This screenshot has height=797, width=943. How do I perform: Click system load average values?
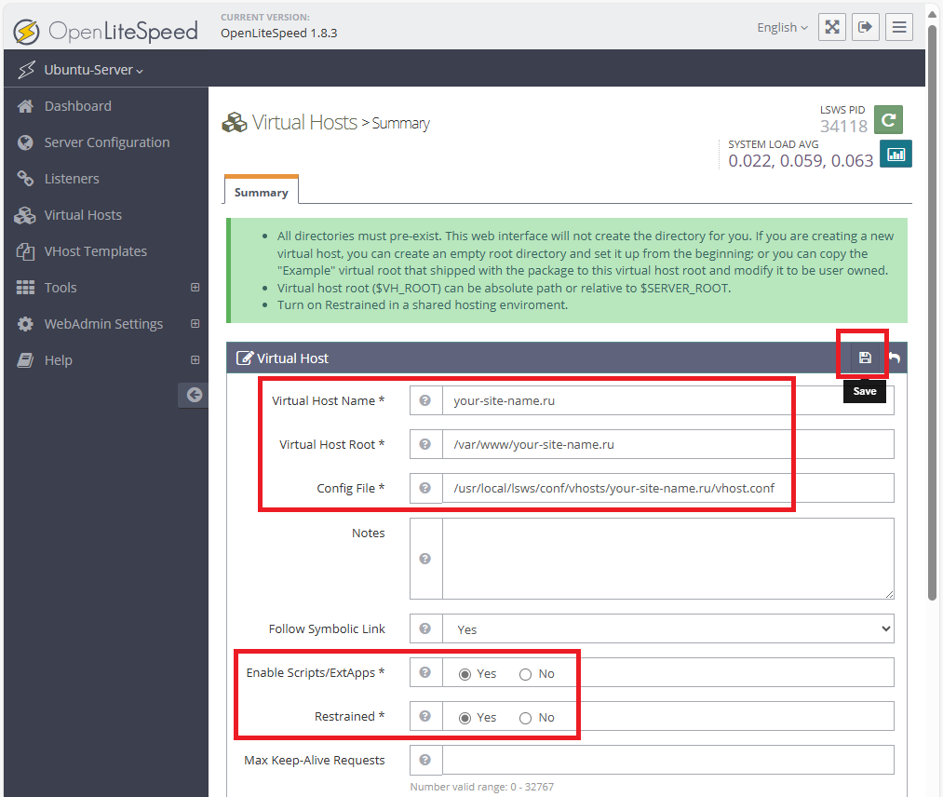click(801, 160)
